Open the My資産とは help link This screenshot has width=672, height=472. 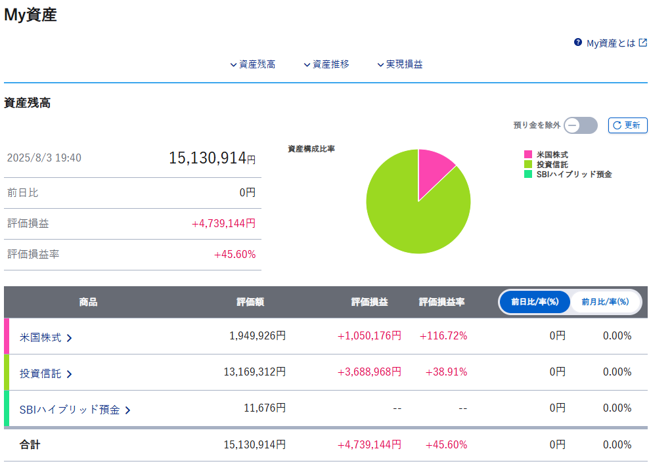610,43
